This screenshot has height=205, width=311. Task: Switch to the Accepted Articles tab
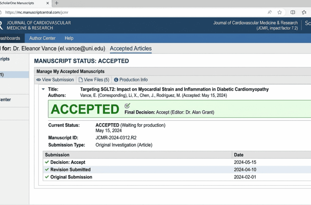pyautogui.click(x=131, y=49)
